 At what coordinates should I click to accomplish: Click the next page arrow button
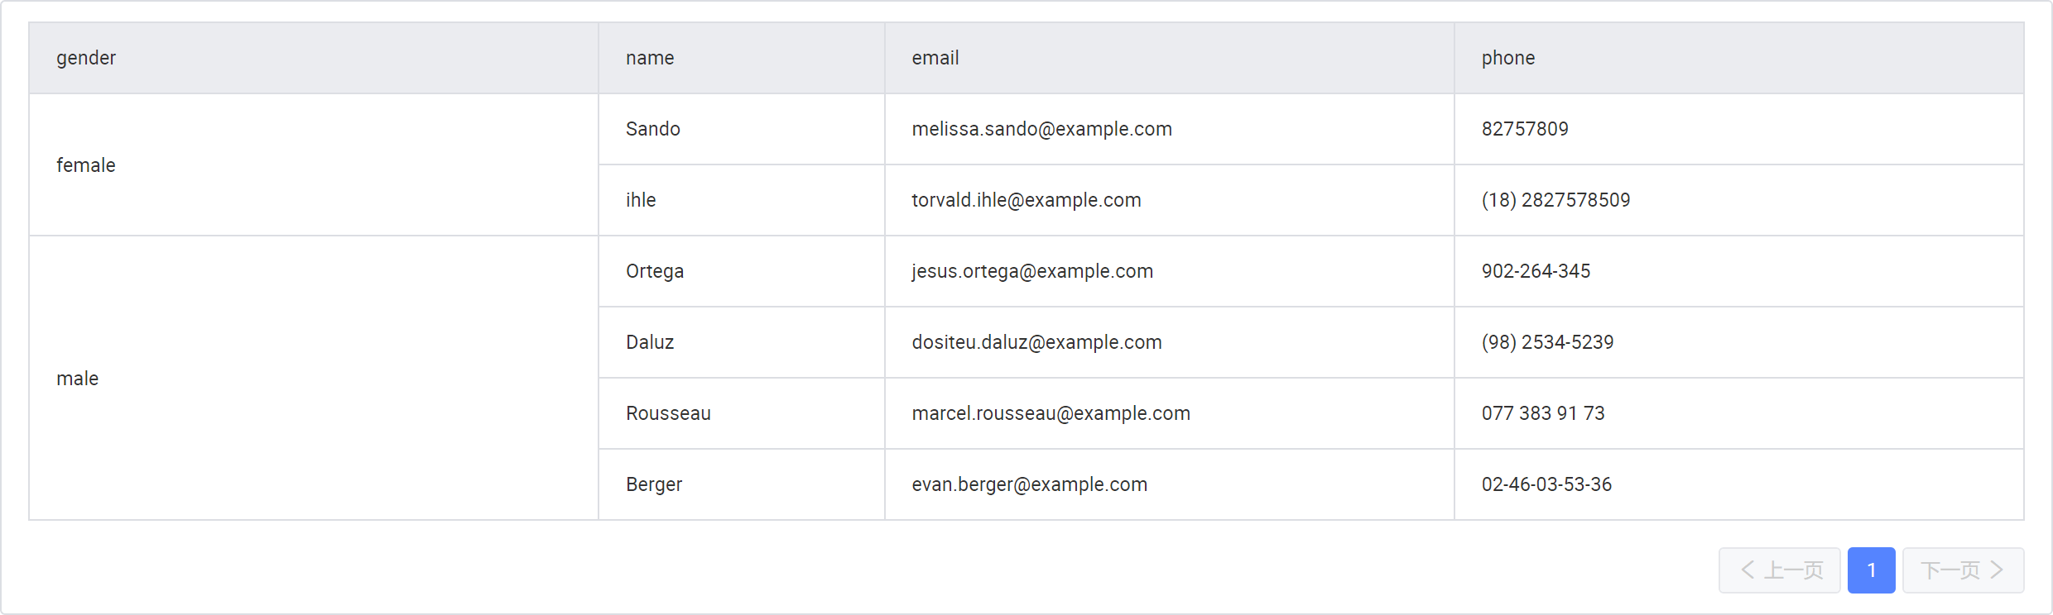1963,570
